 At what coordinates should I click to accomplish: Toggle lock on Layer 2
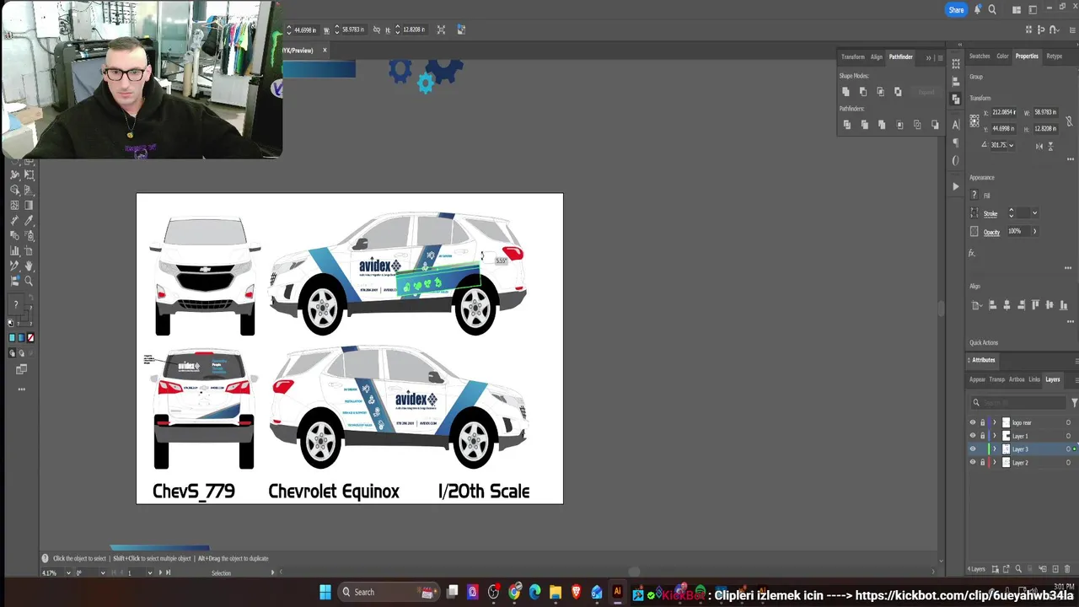pyautogui.click(x=982, y=463)
